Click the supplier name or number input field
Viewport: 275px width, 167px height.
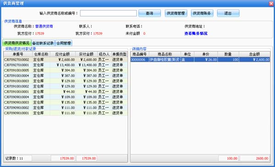108,13
